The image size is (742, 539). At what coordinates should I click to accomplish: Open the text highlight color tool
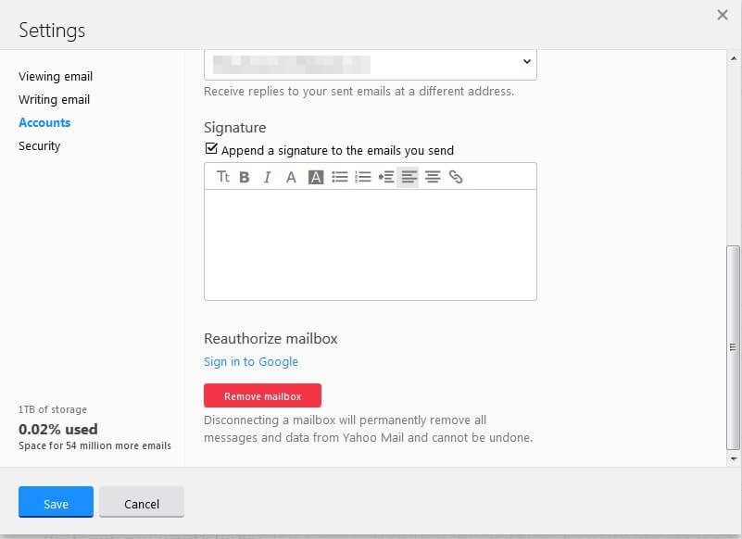(x=316, y=177)
